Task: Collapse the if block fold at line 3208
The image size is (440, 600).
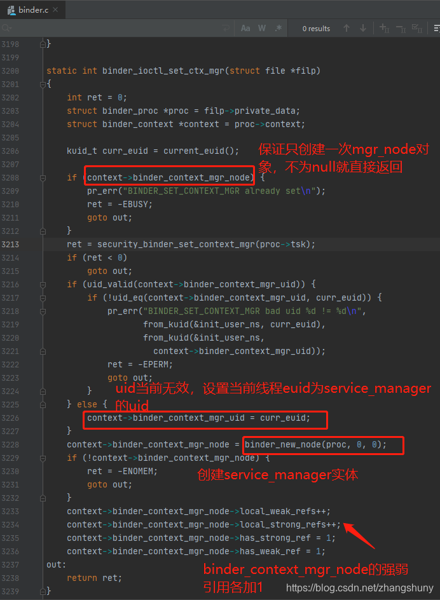Action: coord(43,178)
